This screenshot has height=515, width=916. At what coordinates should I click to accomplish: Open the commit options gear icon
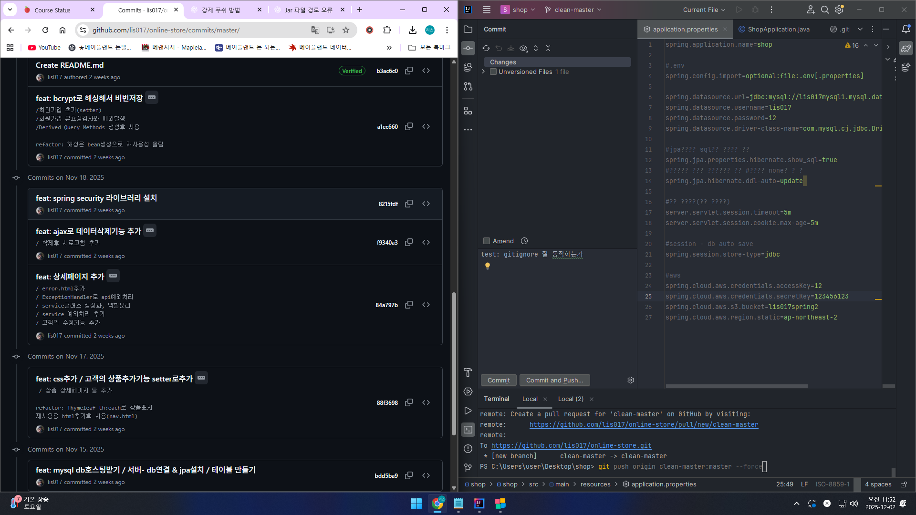(631, 380)
